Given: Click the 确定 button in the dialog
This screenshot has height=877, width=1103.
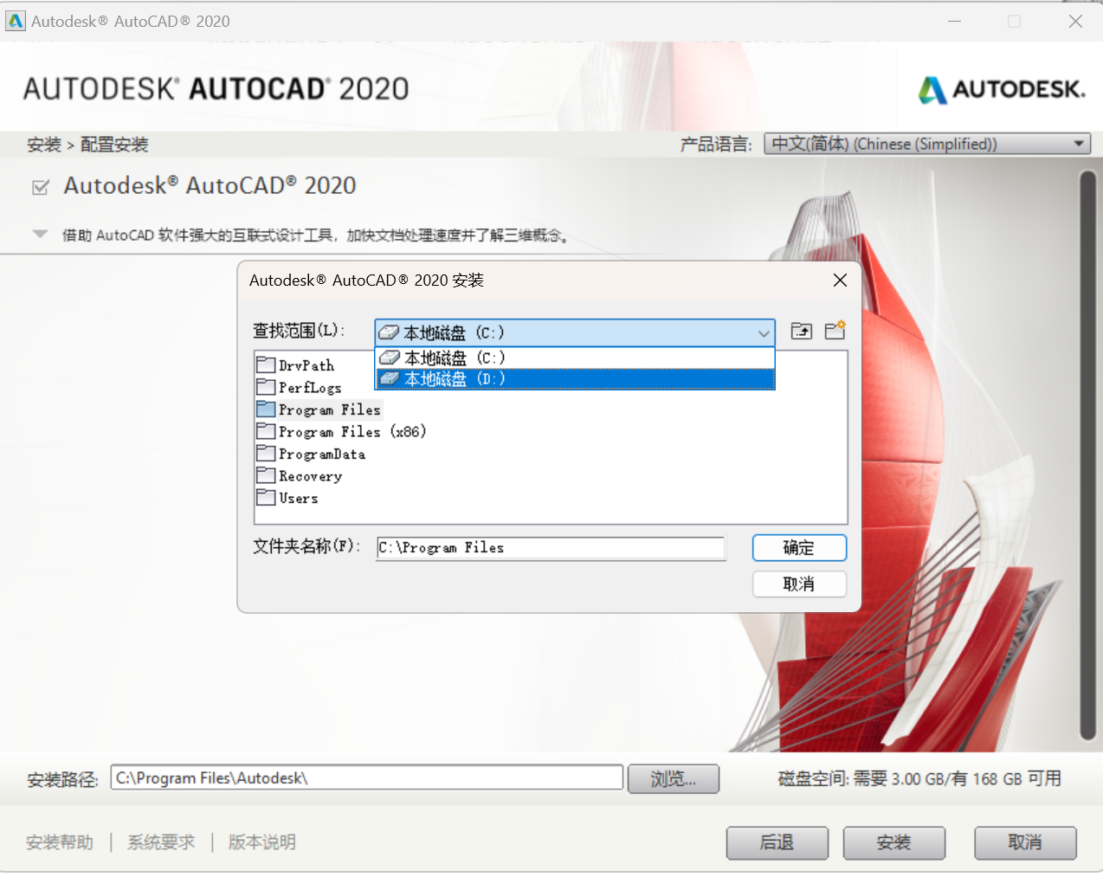Looking at the screenshot, I should [798, 548].
